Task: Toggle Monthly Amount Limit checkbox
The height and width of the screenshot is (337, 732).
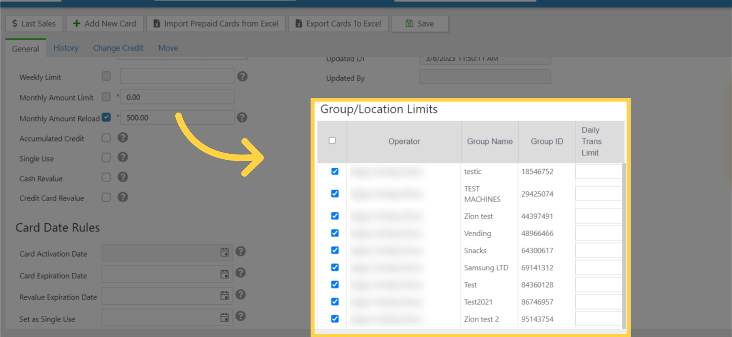Action: pos(106,97)
